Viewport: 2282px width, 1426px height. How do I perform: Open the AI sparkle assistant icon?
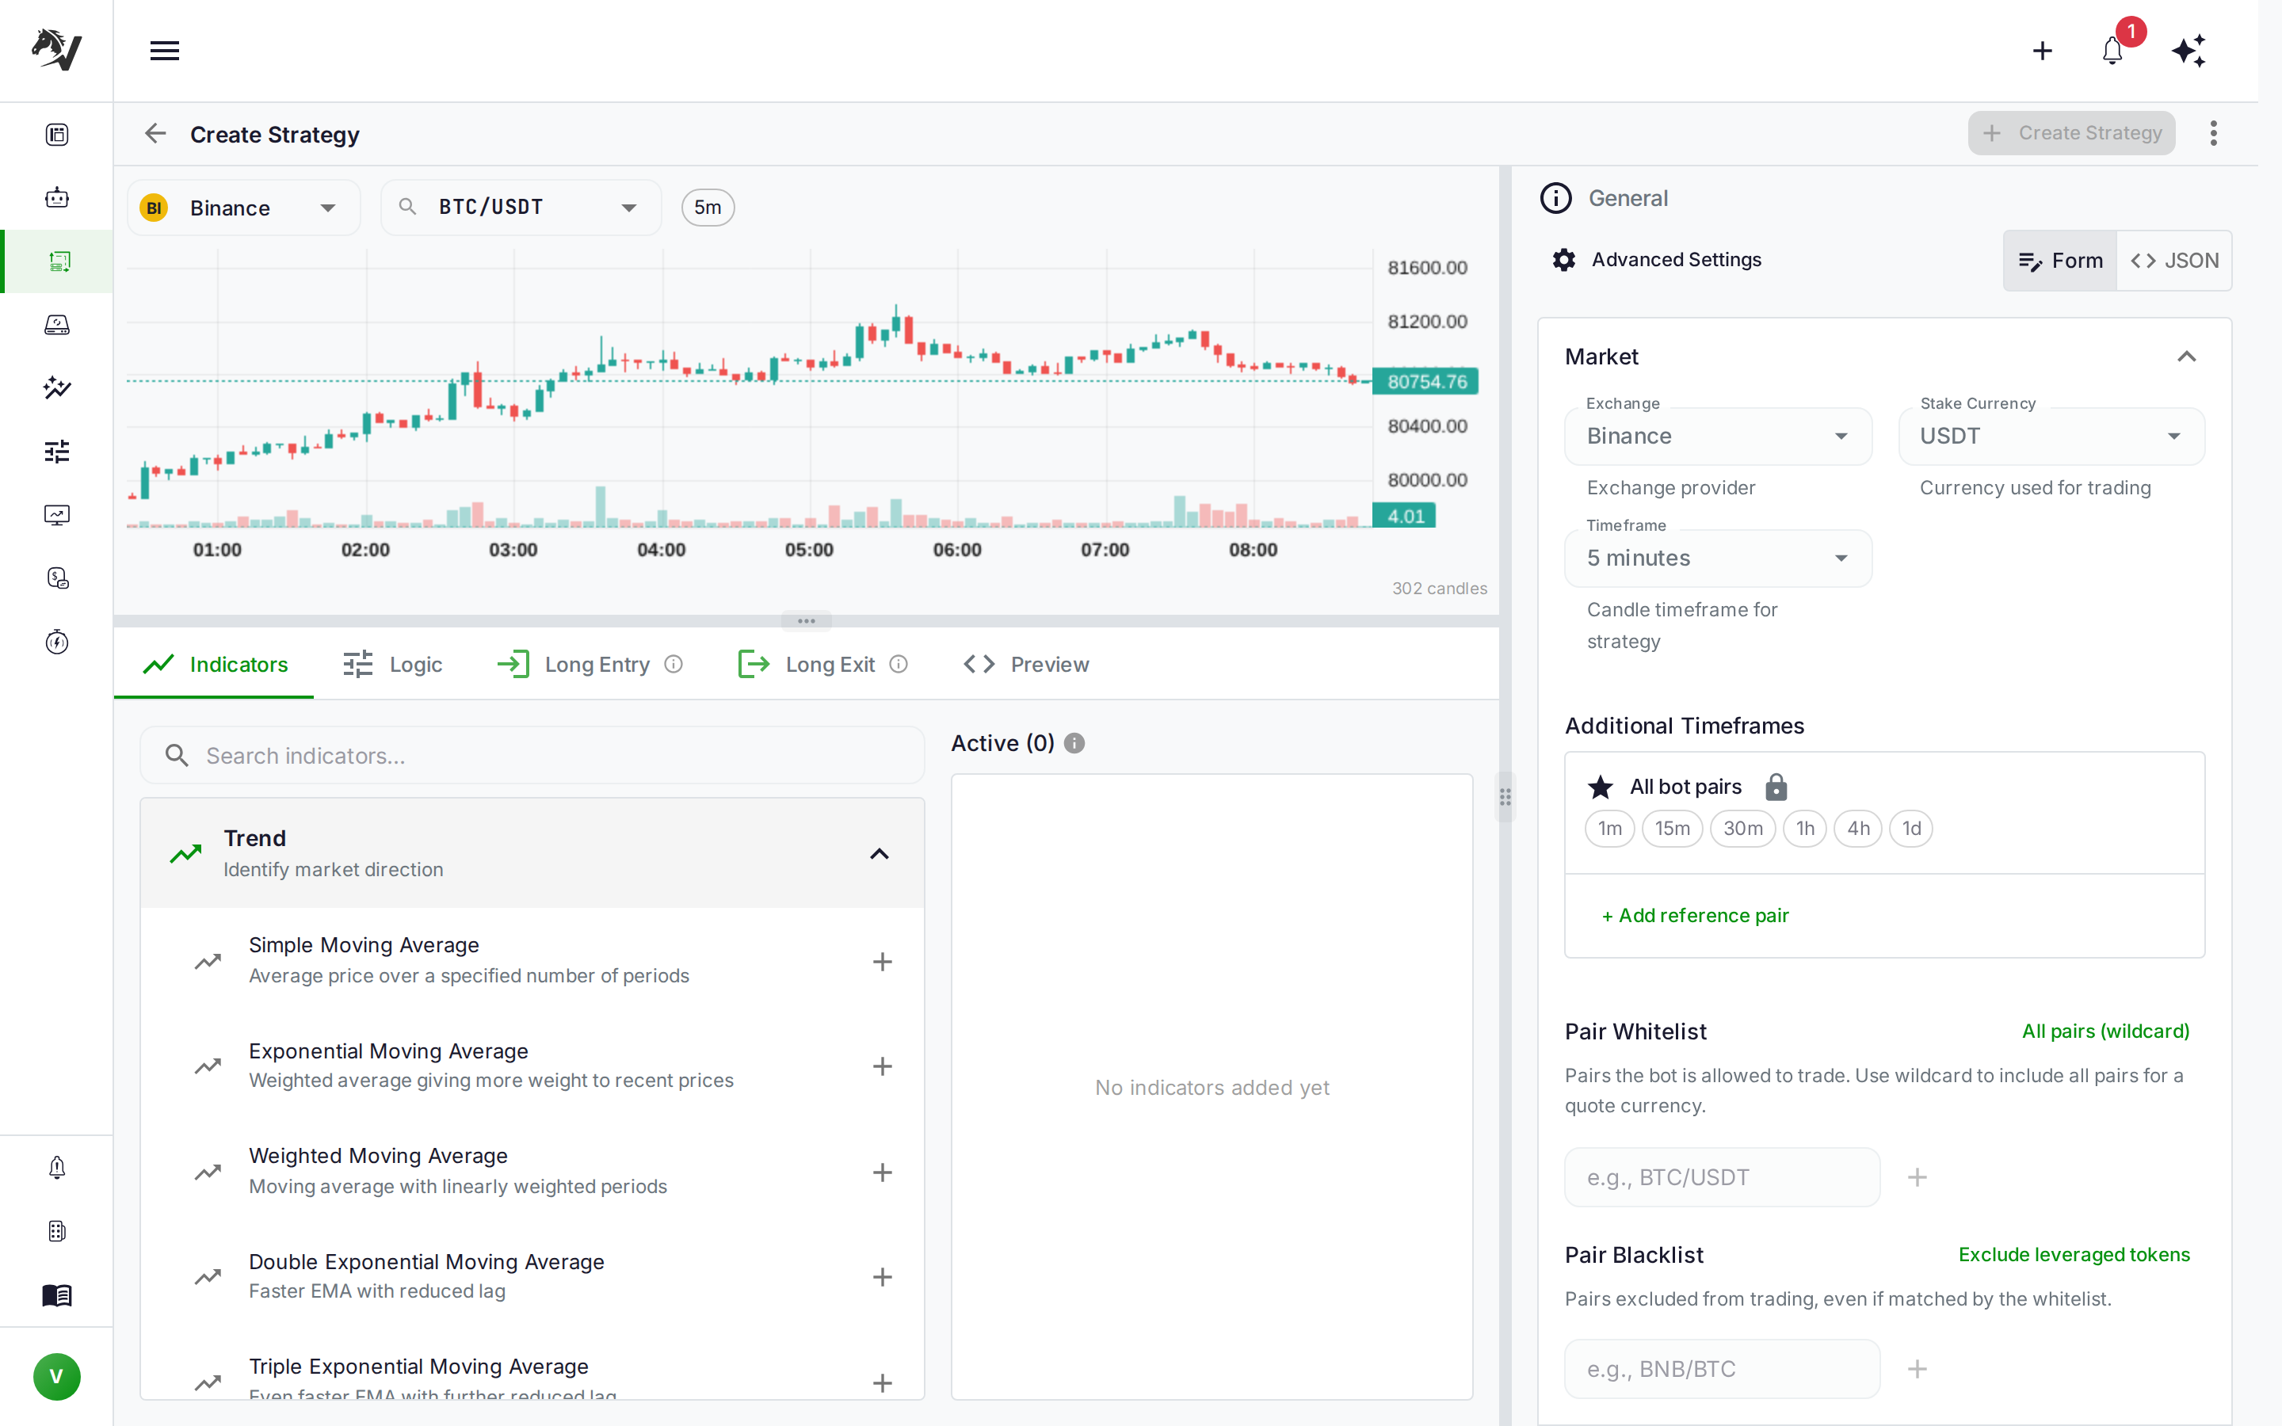pos(2188,51)
